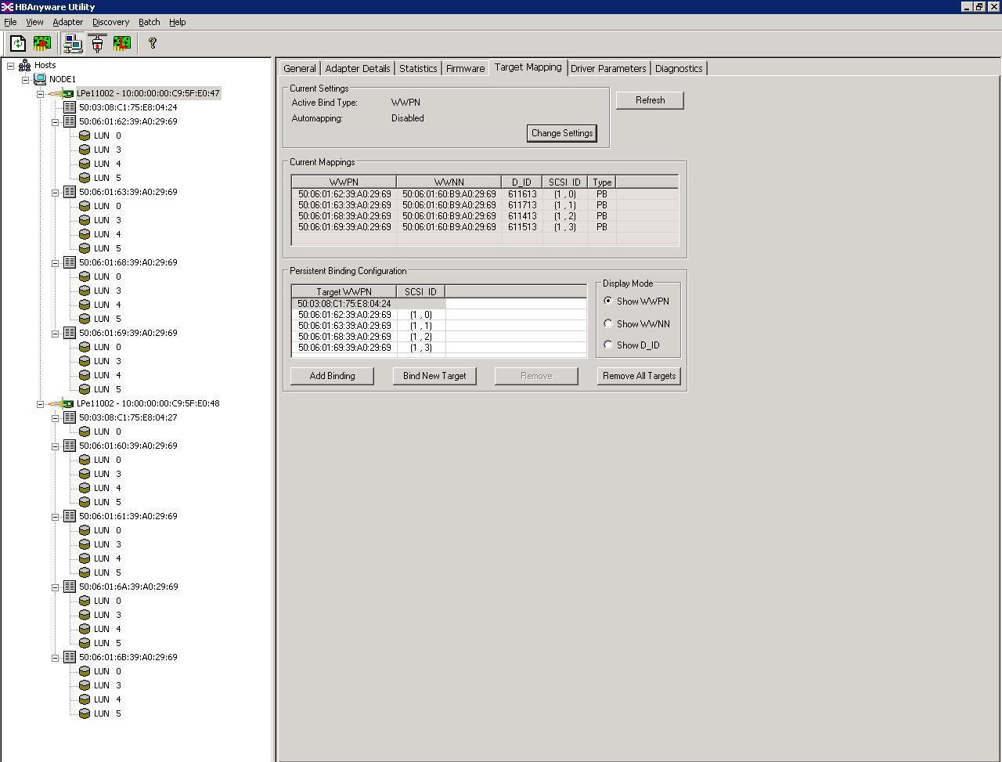Click target icon beside 50:03:08:C1:75:E8:04:27
The height and width of the screenshot is (762, 1002).
(x=70, y=417)
